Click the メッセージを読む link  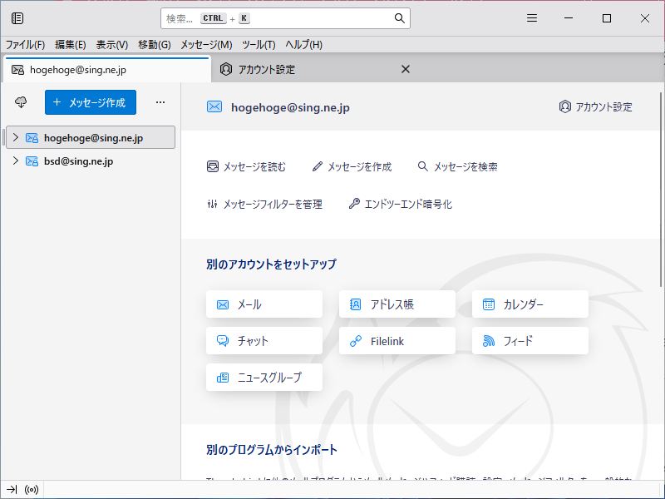coord(246,167)
